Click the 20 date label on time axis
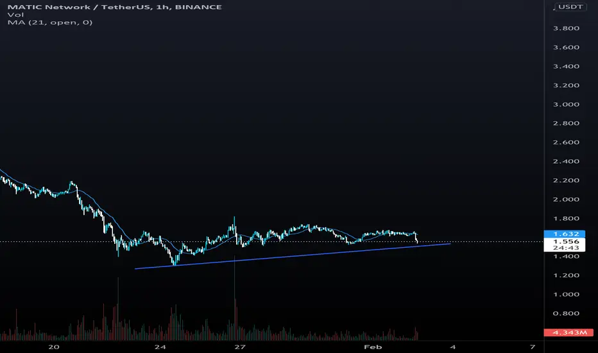Screen dimensions: 598x353 pos(54,347)
